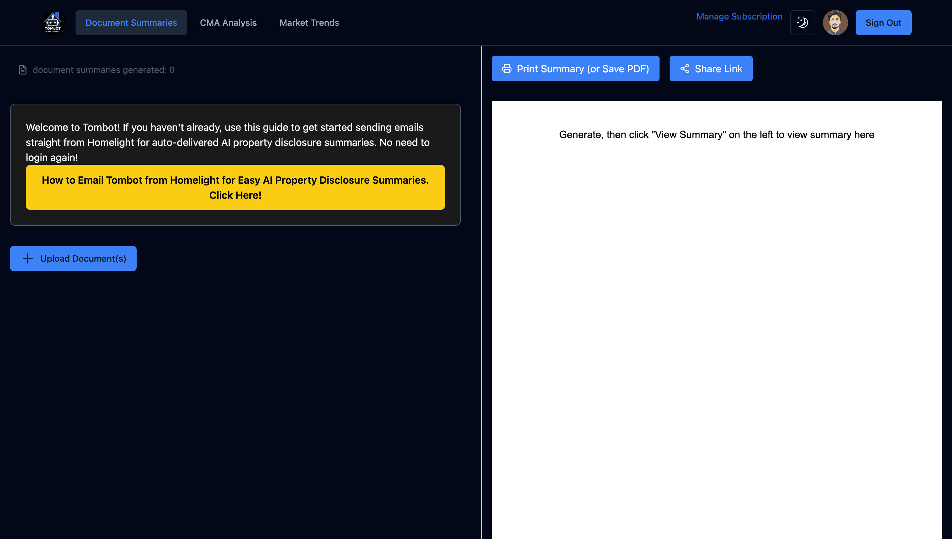Click the Welcome to Tombot message text

pyautogui.click(x=228, y=142)
